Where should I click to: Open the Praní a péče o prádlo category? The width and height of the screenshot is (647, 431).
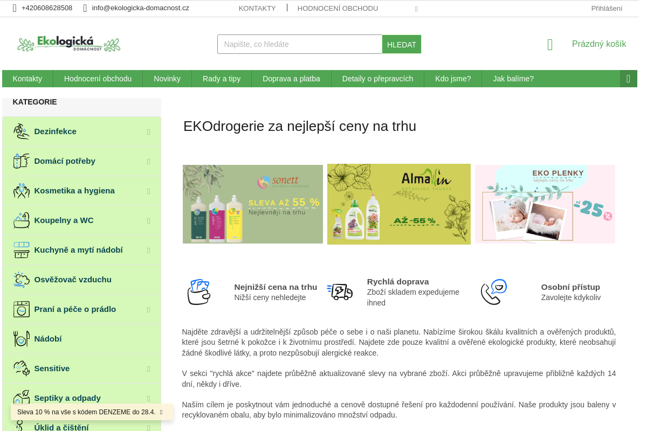click(75, 309)
